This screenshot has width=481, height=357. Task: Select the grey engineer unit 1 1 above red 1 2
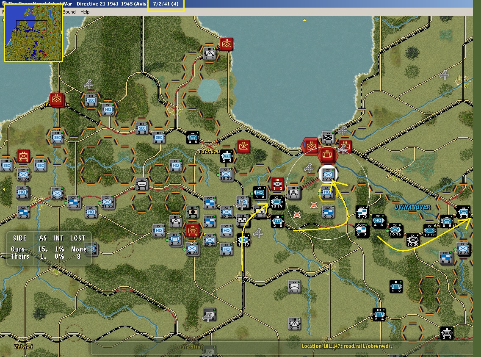pyautogui.click(x=176, y=221)
